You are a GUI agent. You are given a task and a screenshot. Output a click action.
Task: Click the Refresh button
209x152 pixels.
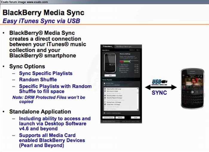coord(120,118)
